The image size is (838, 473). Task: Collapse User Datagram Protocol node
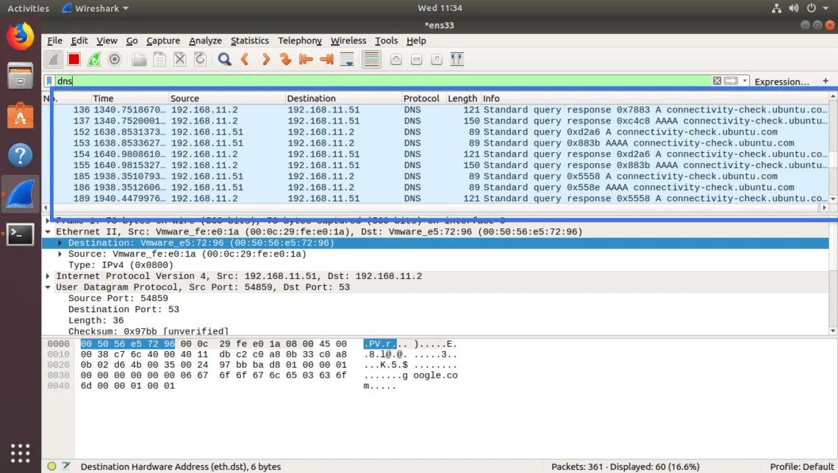click(x=48, y=287)
